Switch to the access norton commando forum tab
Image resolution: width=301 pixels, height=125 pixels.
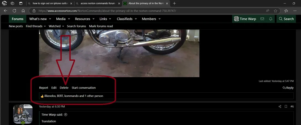coord(98,3)
